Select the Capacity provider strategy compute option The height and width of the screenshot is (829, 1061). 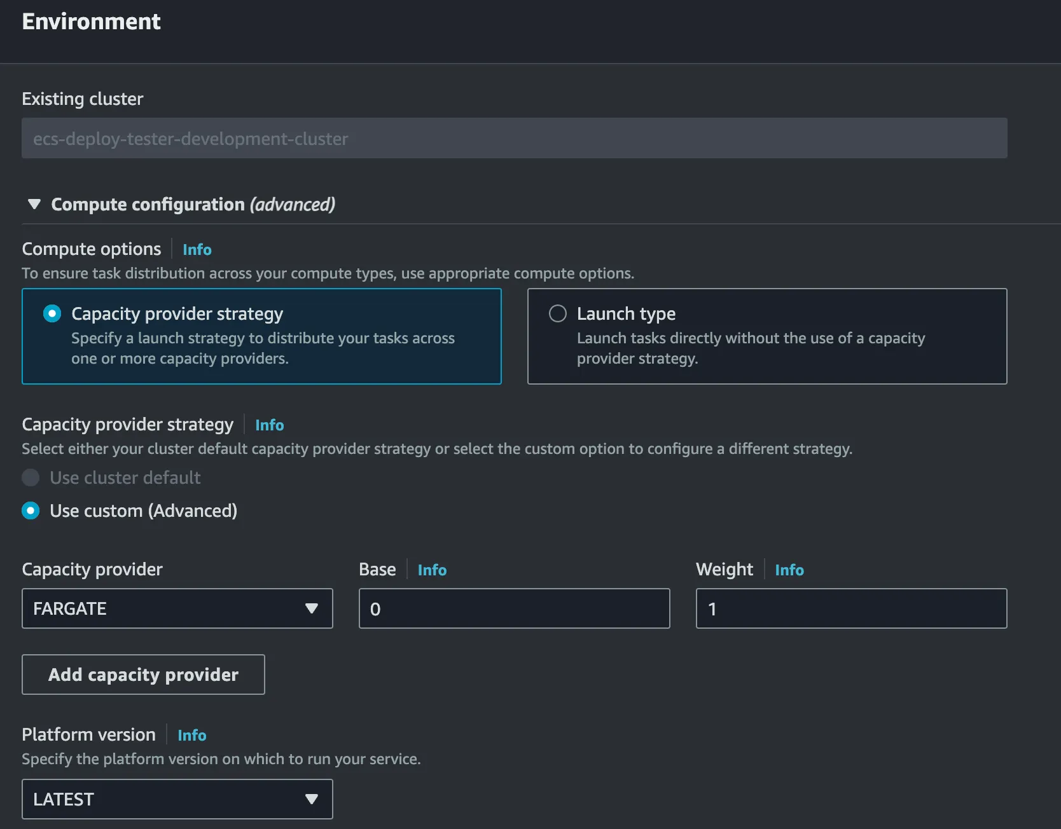coord(52,313)
